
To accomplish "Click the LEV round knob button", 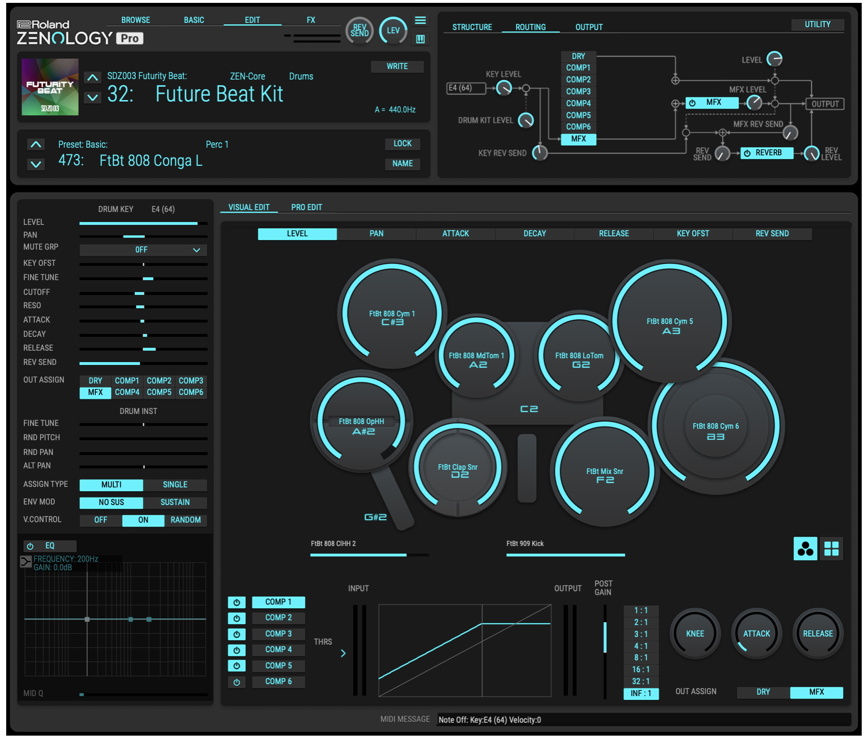I will point(393,30).
